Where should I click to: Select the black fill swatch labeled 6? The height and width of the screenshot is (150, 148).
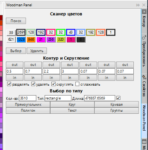point(81,39)
